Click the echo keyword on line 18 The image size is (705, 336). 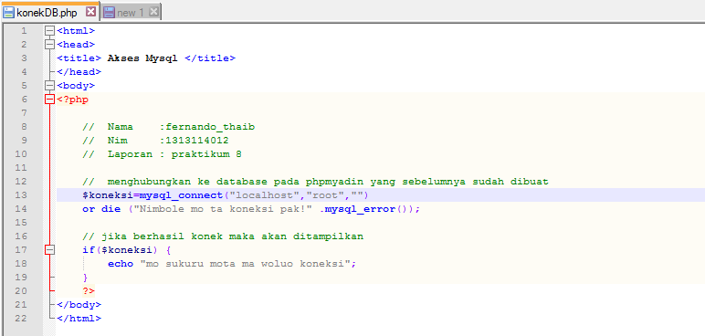pos(121,264)
